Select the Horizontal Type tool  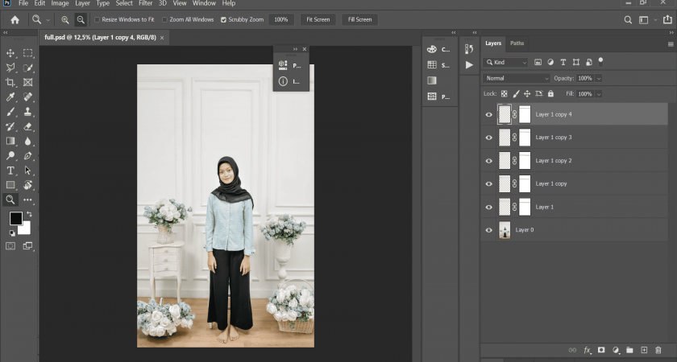(x=10, y=171)
